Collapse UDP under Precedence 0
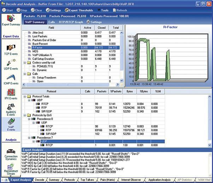The image size is (213, 183). click(34, 123)
